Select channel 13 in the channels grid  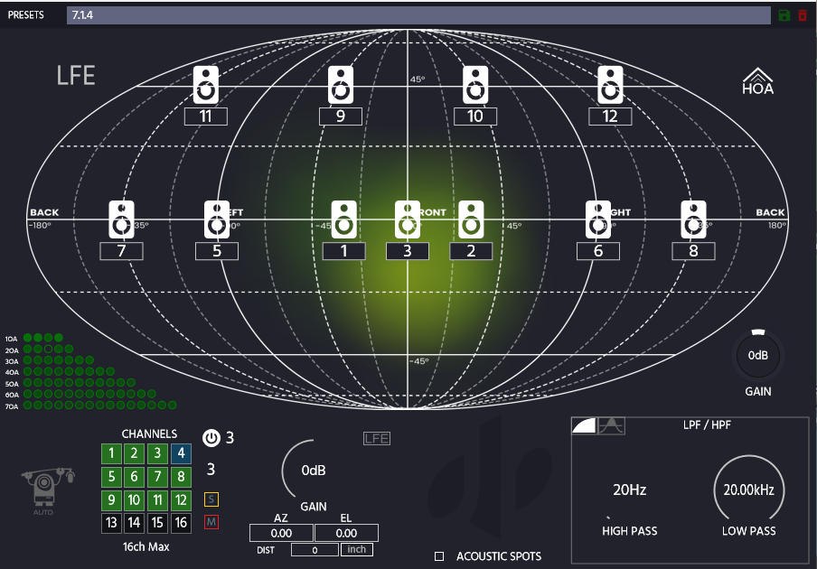coord(111,523)
